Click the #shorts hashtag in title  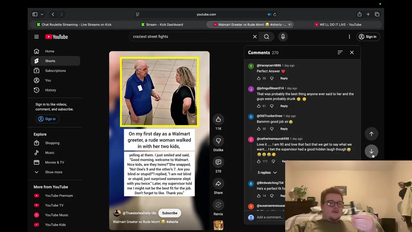(172, 222)
